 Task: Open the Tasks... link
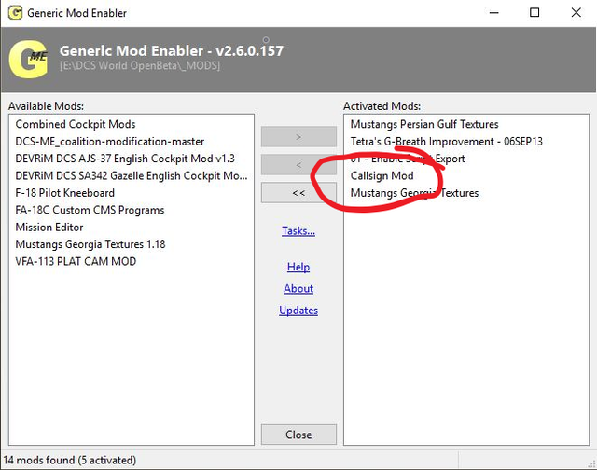click(x=298, y=230)
